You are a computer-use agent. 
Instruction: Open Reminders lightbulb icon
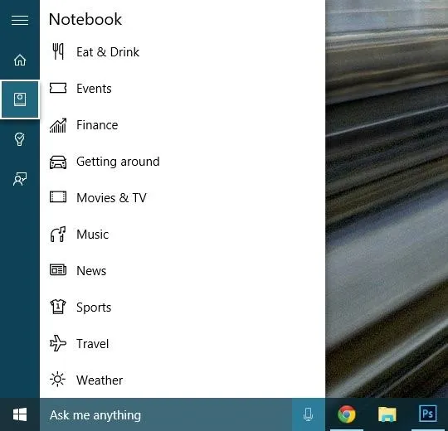click(19, 139)
